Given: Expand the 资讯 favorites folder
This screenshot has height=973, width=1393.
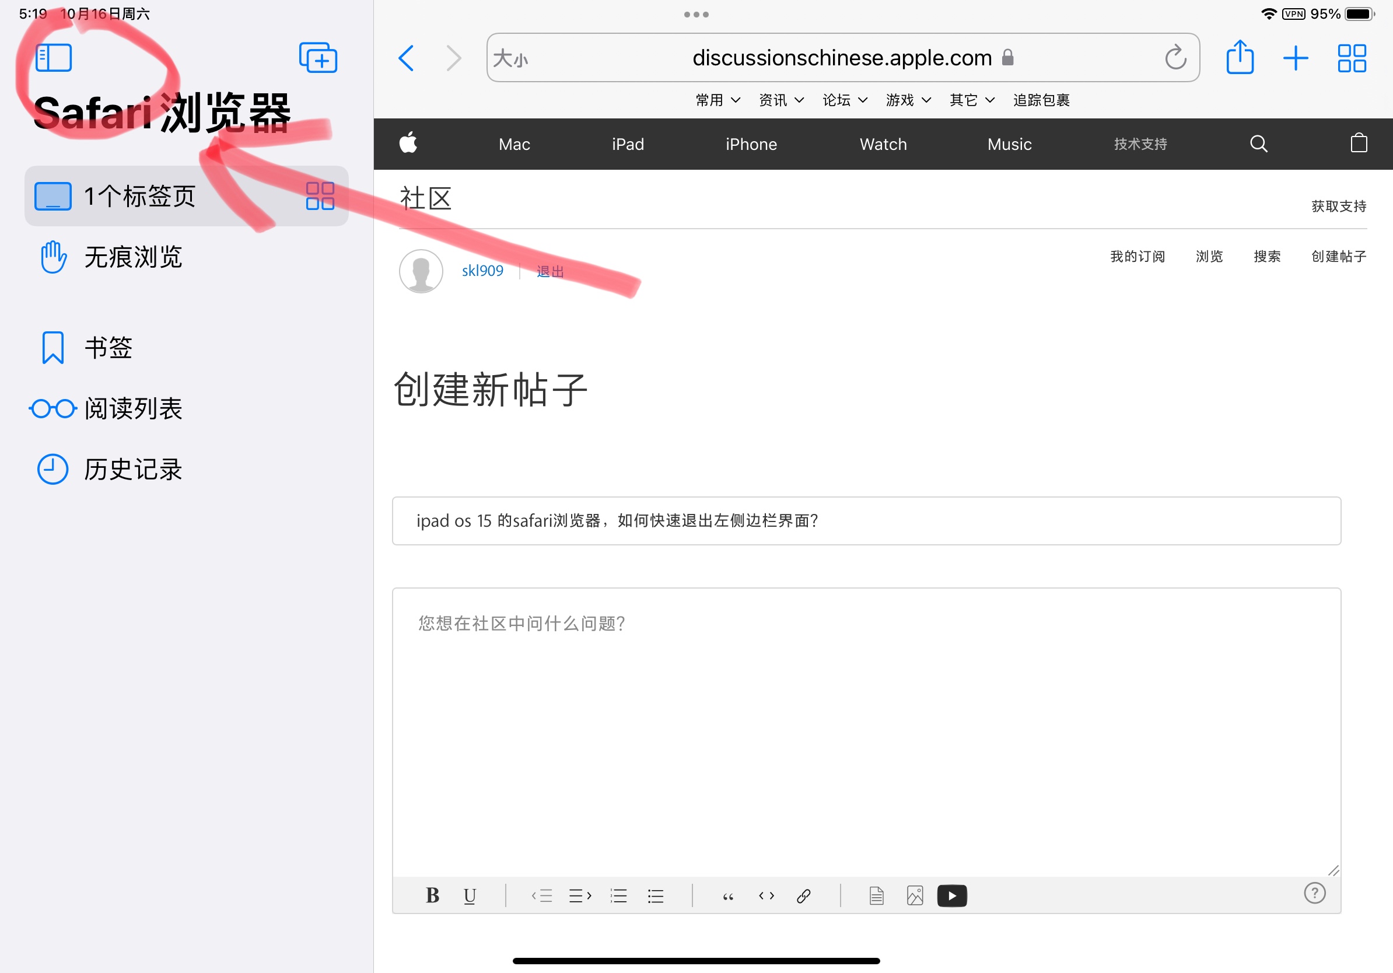Looking at the screenshot, I should (782, 100).
